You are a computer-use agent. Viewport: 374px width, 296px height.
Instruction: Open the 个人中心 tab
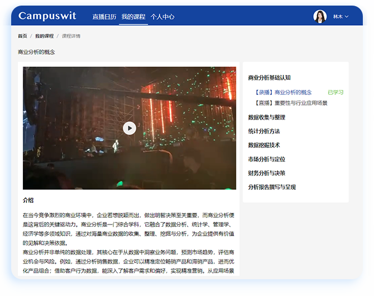click(x=162, y=17)
